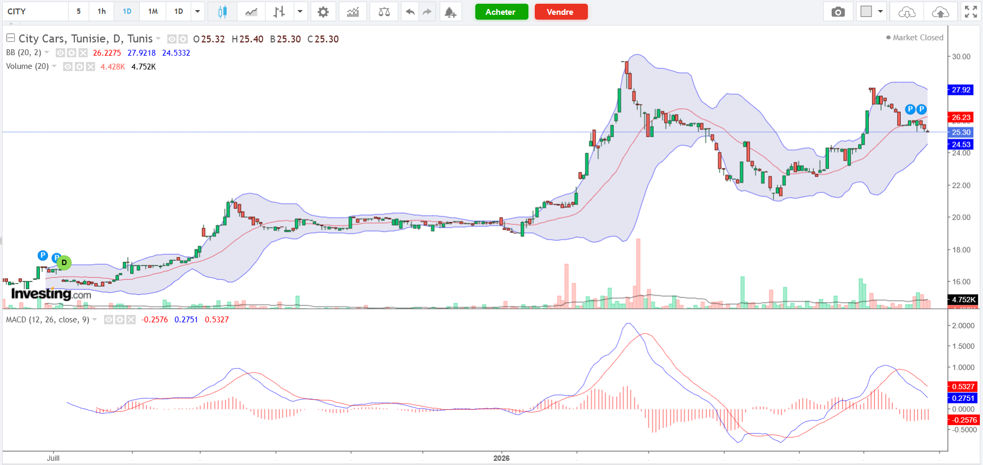
Task: Click the 4.752K volume axis label
Action: [963, 300]
